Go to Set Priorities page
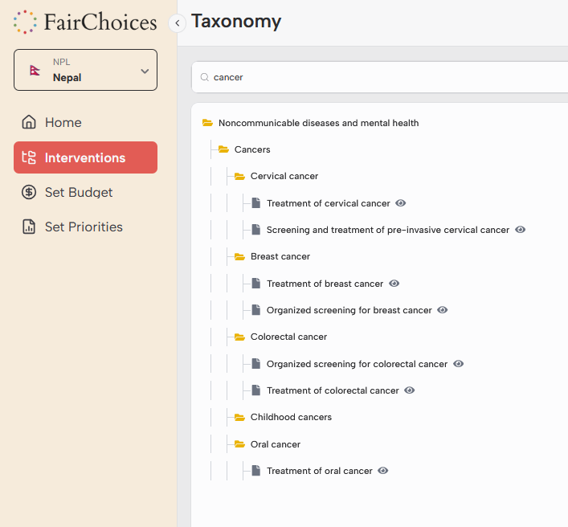The width and height of the screenshot is (568, 527). [x=84, y=227]
